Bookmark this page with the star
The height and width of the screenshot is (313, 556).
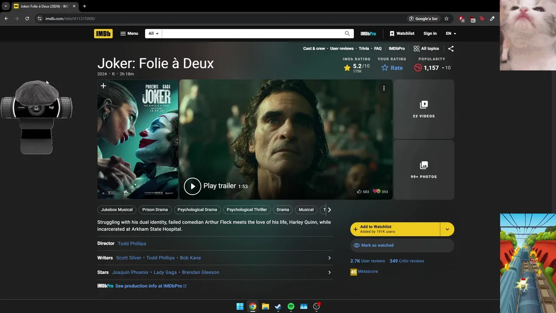446,19
